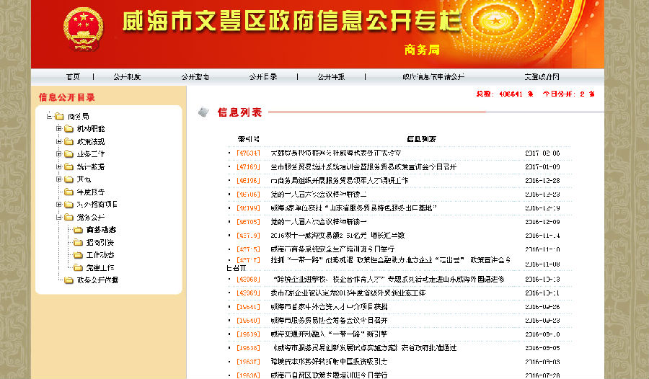Click the 信息列表 heading icon
This screenshot has height=379, width=649.
[x=204, y=112]
